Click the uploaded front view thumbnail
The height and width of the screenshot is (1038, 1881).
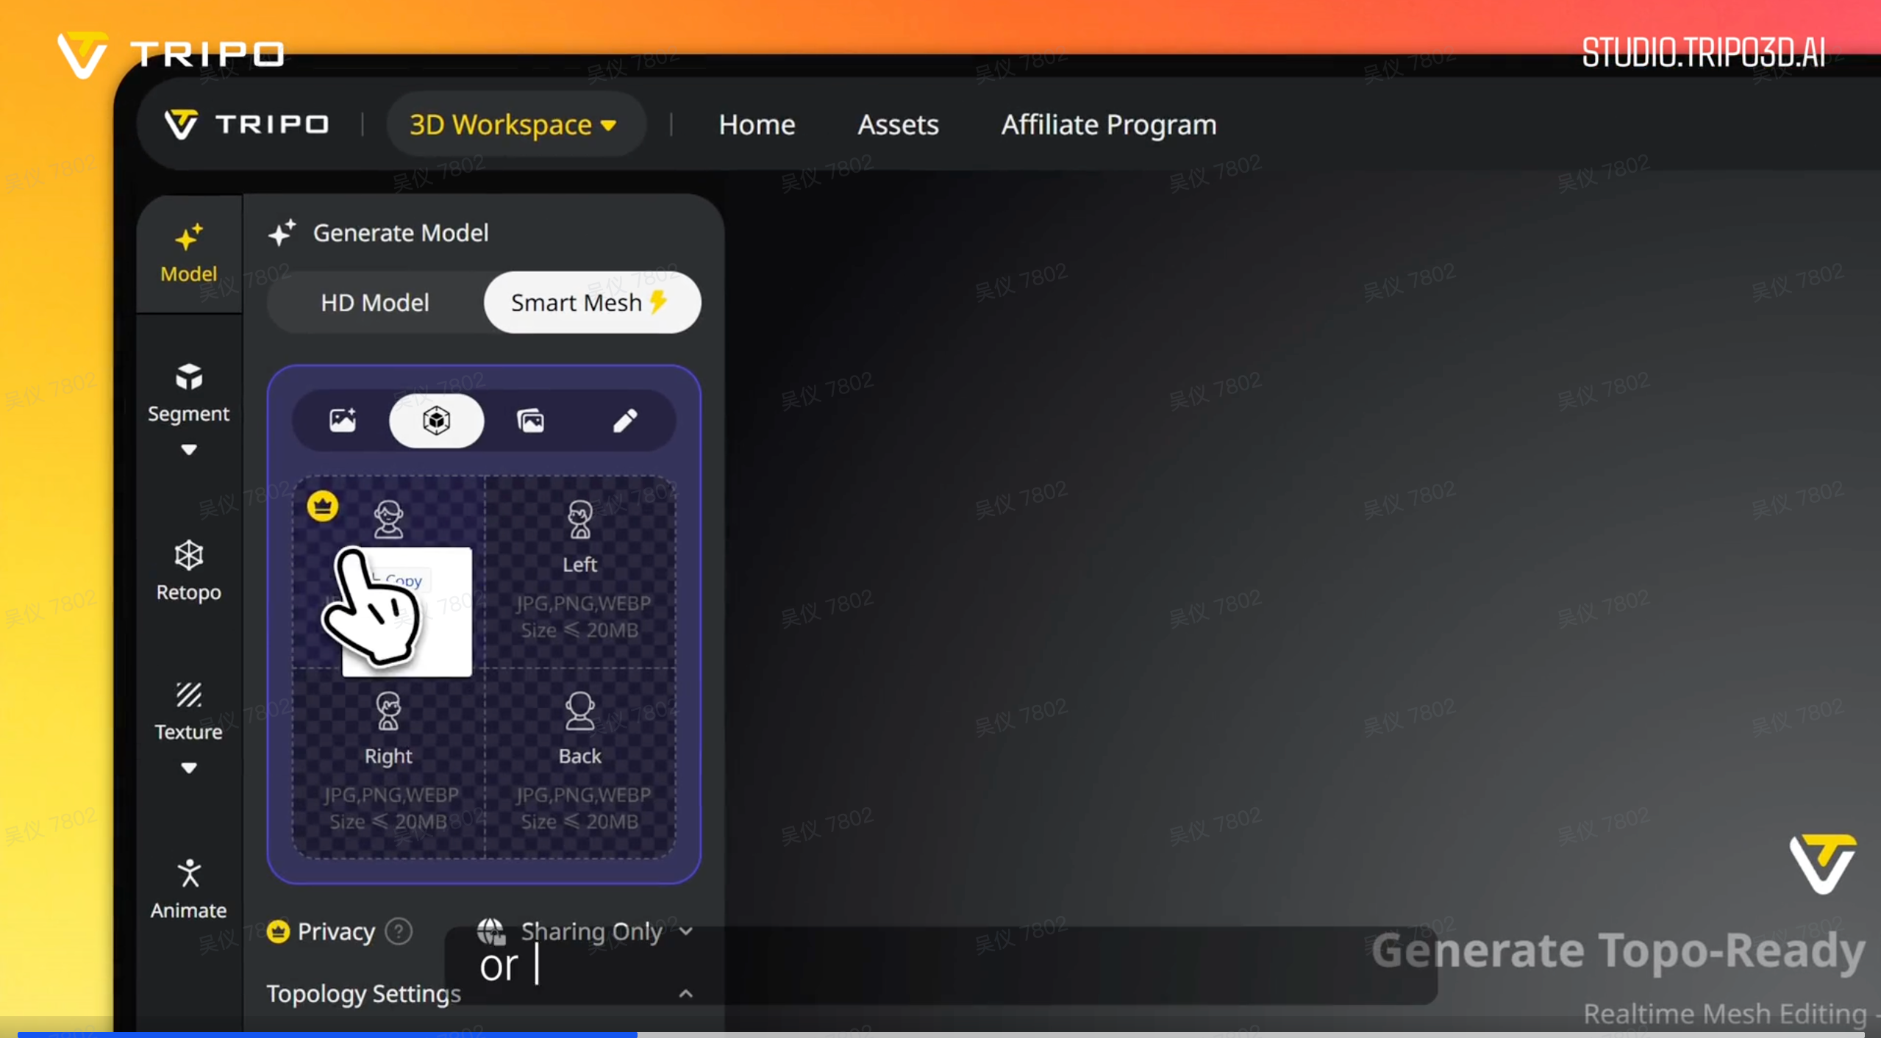[x=407, y=612]
